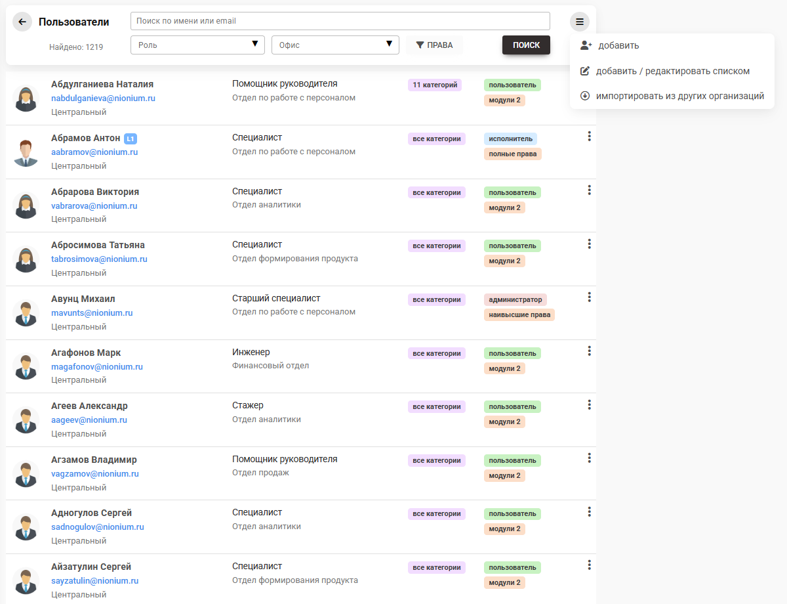Open kebab menu for Абросимова Татьяна
The height and width of the screenshot is (604, 787).
pos(590,244)
